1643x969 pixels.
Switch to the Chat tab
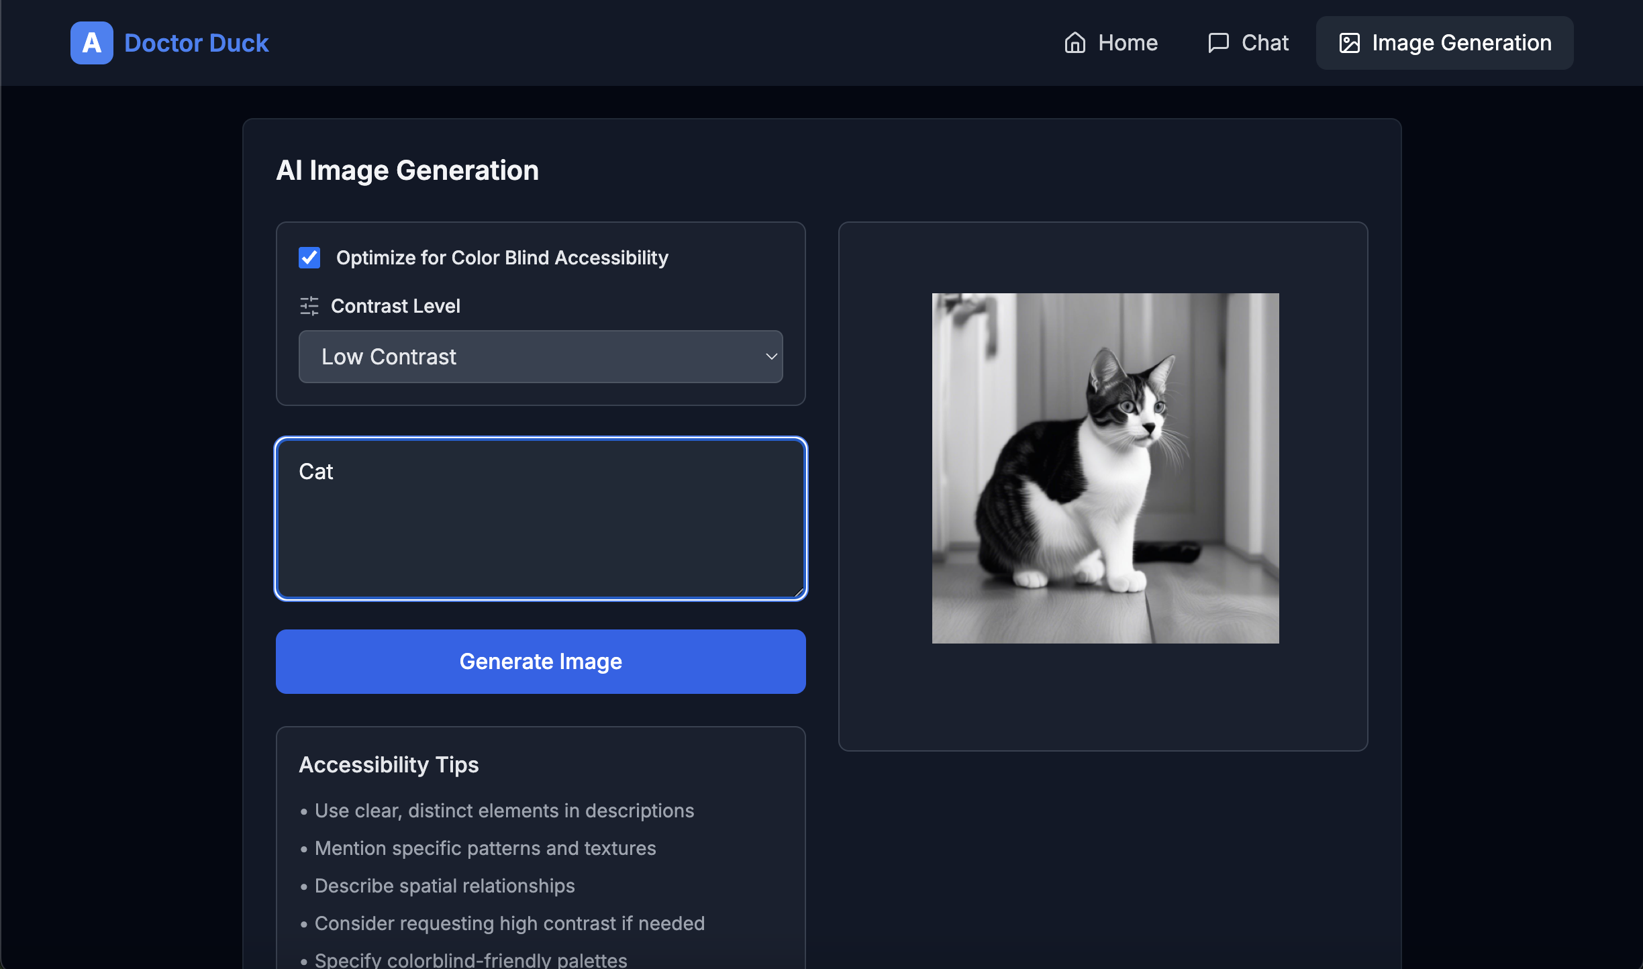(x=1248, y=43)
